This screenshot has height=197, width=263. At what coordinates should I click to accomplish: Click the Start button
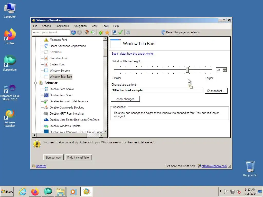[x=7, y=191]
